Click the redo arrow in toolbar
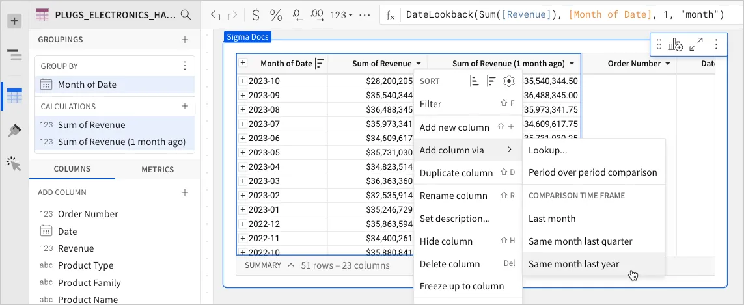Image resolution: width=744 pixels, height=305 pixels. click(x=232, y=16)
